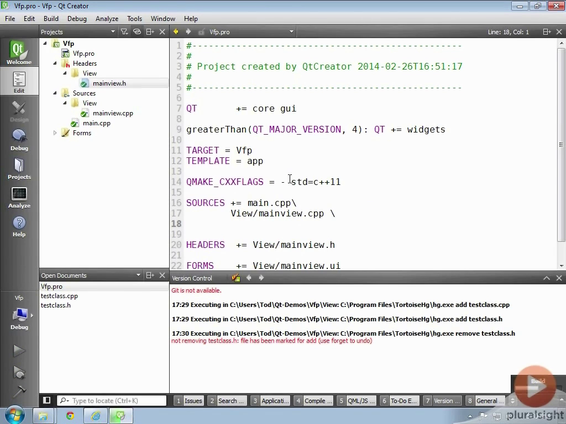Split the Open Documents panel
The width and height of the screenshot is (566, 424).
[x=150, y=275]
